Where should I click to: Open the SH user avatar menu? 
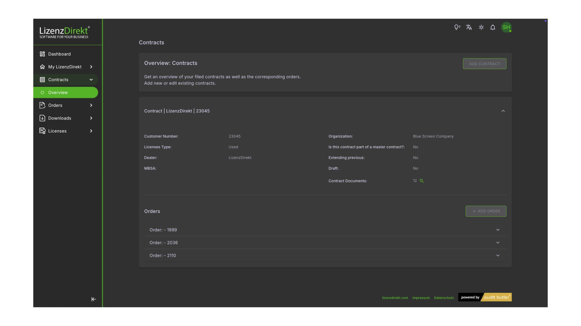coord(506,27)
